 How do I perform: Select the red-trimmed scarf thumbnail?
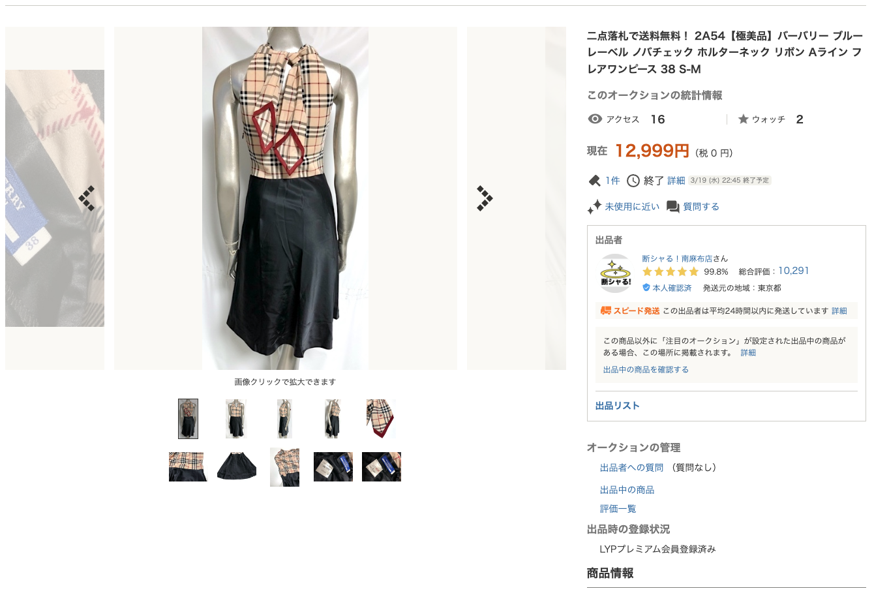click(381, 419)
